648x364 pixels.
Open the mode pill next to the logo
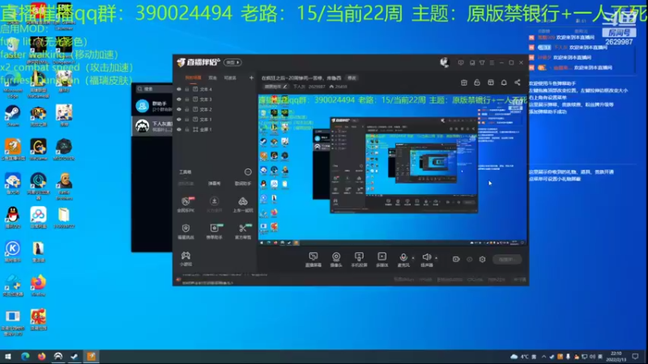(x=232, y=62)
